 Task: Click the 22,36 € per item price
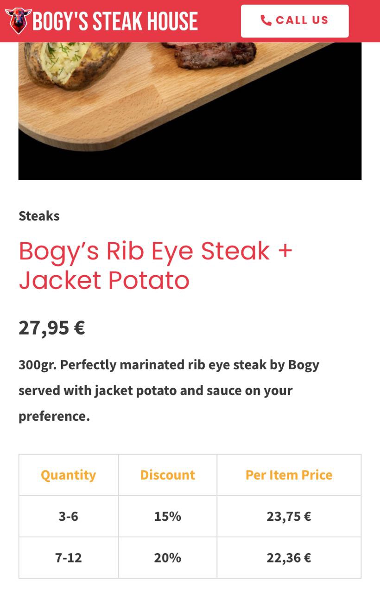(x=289, y=557)
